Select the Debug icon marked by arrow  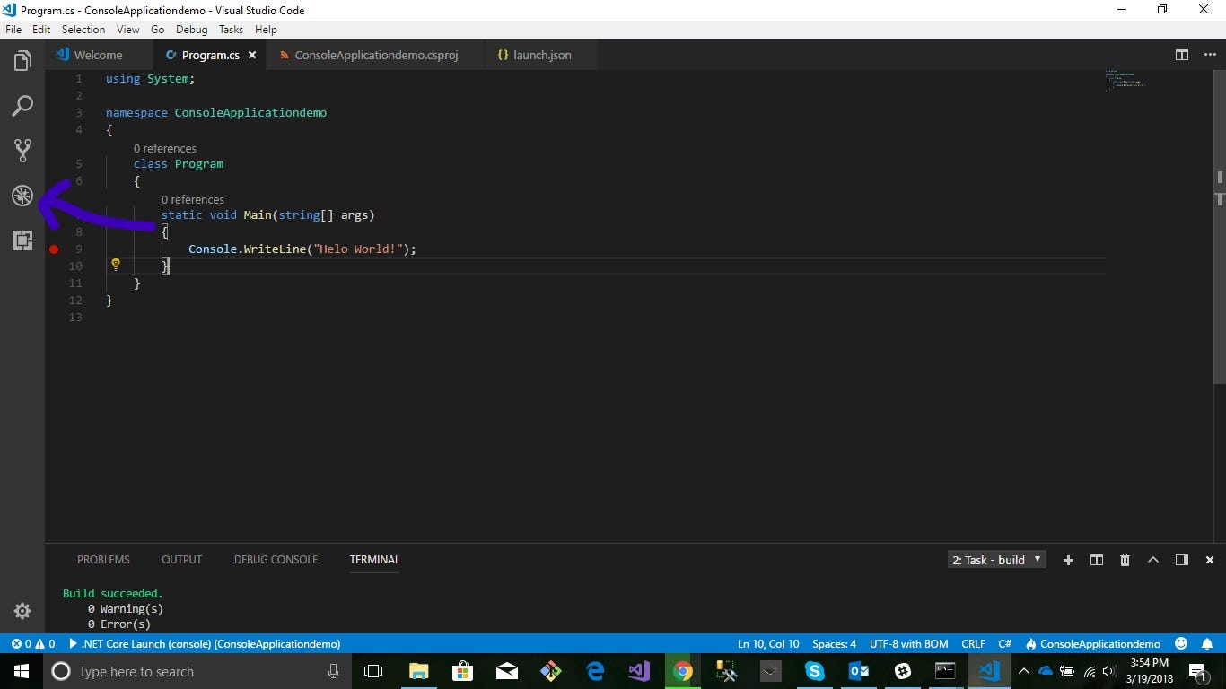click(x=22, y=195)
